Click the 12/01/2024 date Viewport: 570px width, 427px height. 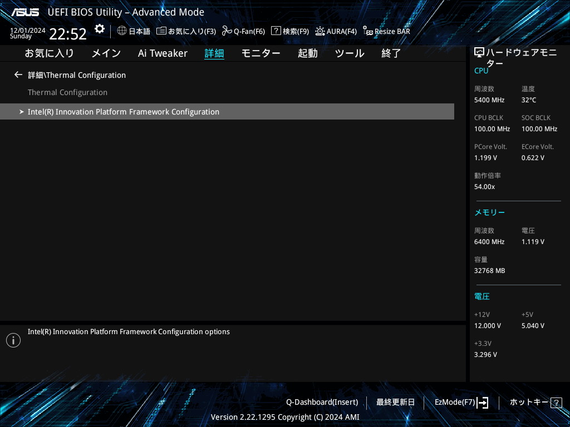(x=28, y=31)
